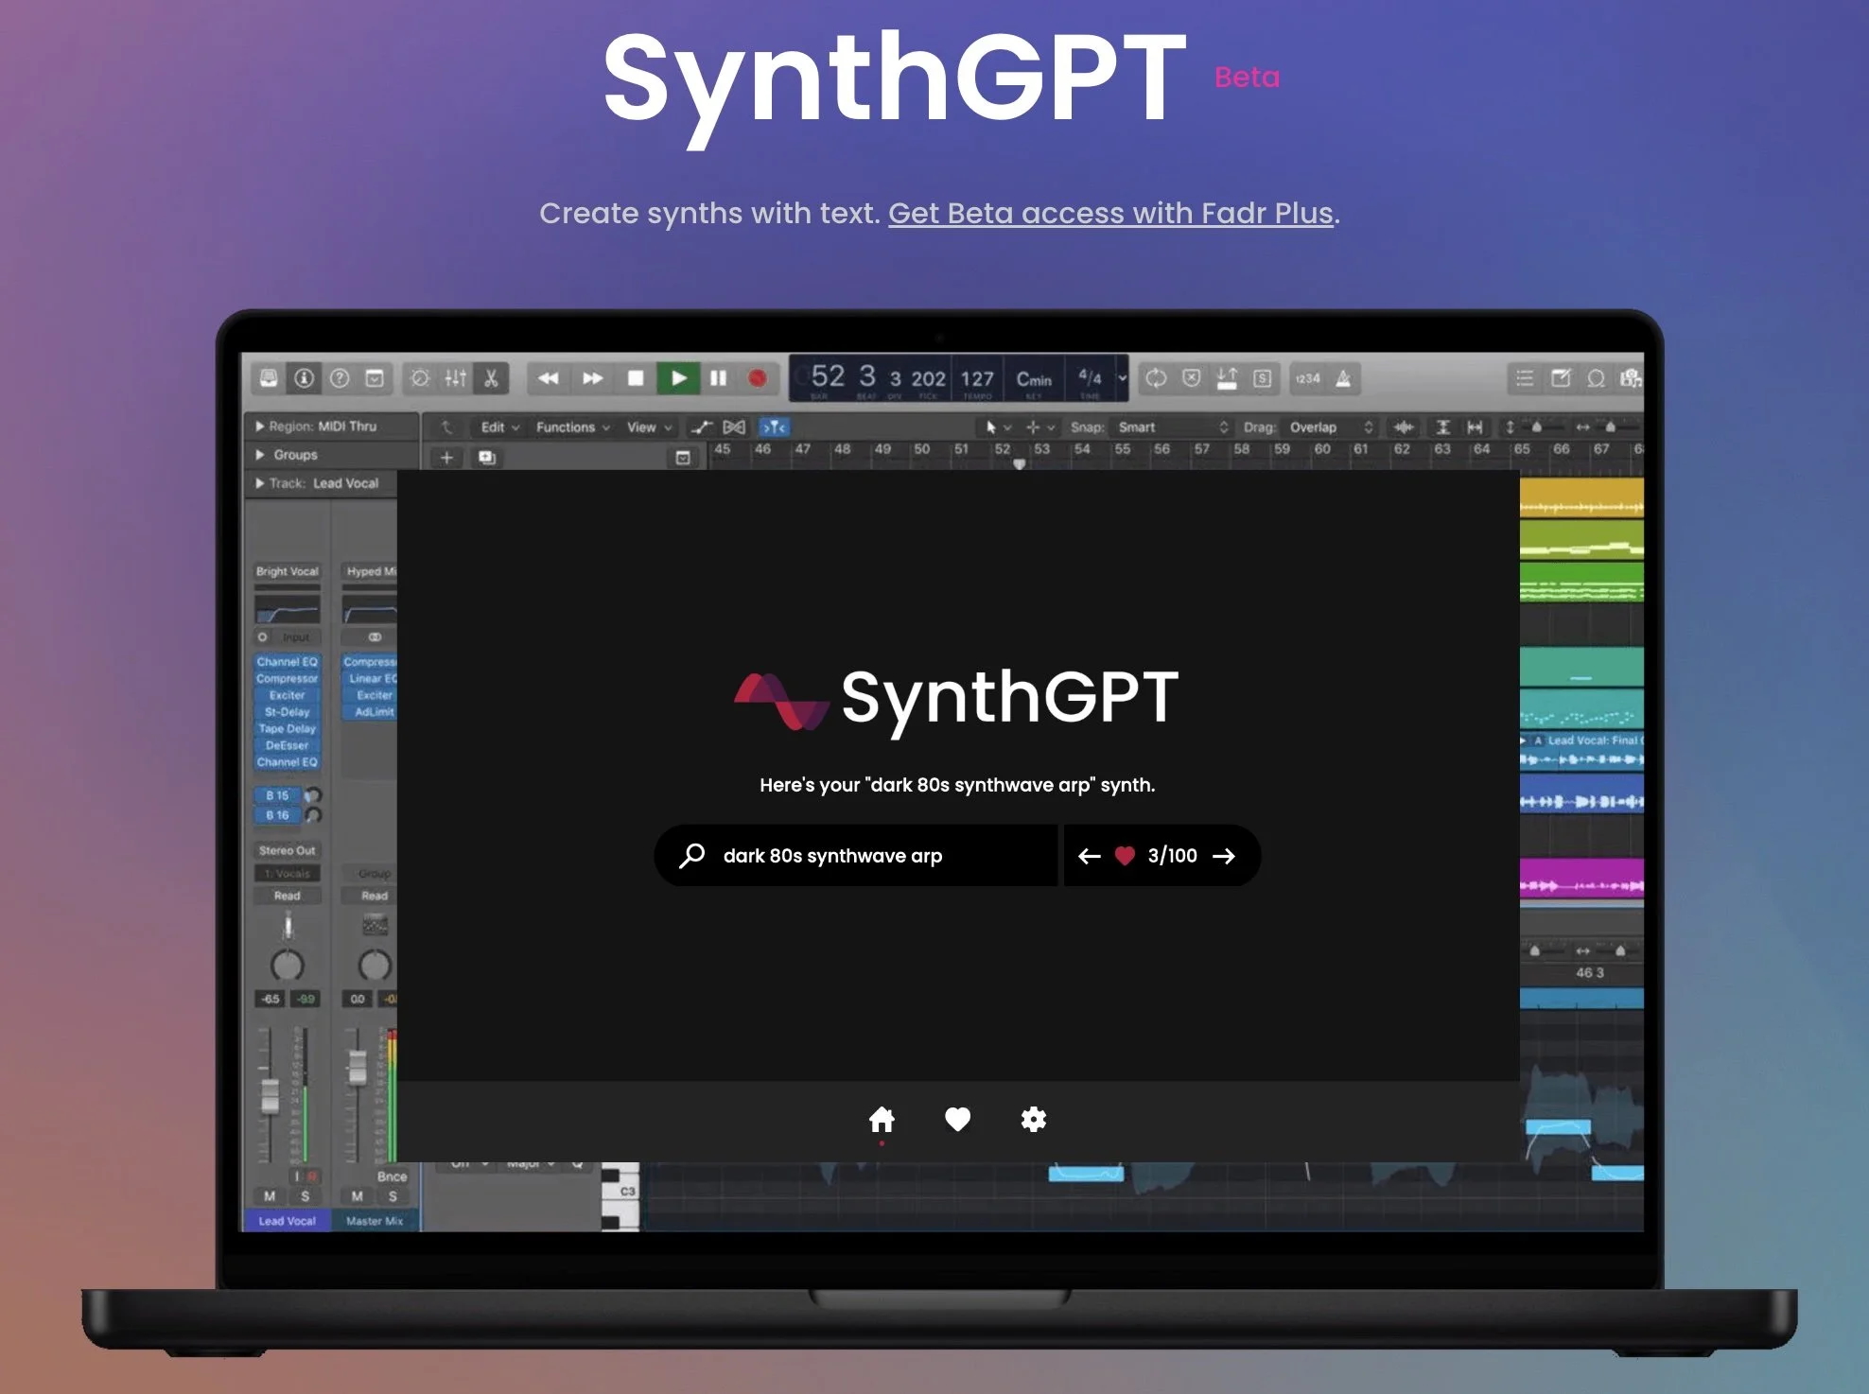1869x1394 pixels.
Task: Open the Stereo Out output slot
Action: click(287, 850)
